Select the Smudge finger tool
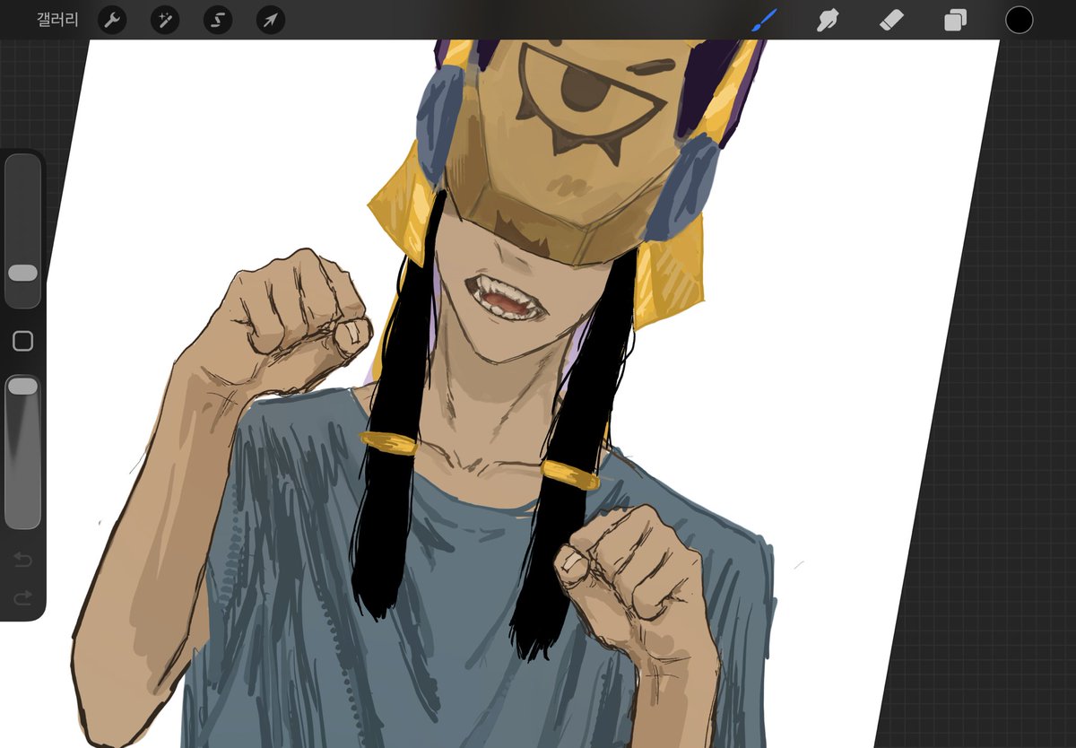 pos(827,20)
